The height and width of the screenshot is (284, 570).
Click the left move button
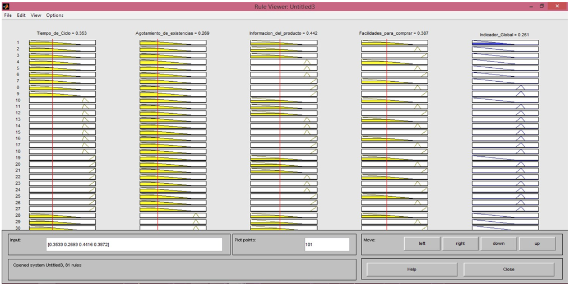(x=422, y=243)
